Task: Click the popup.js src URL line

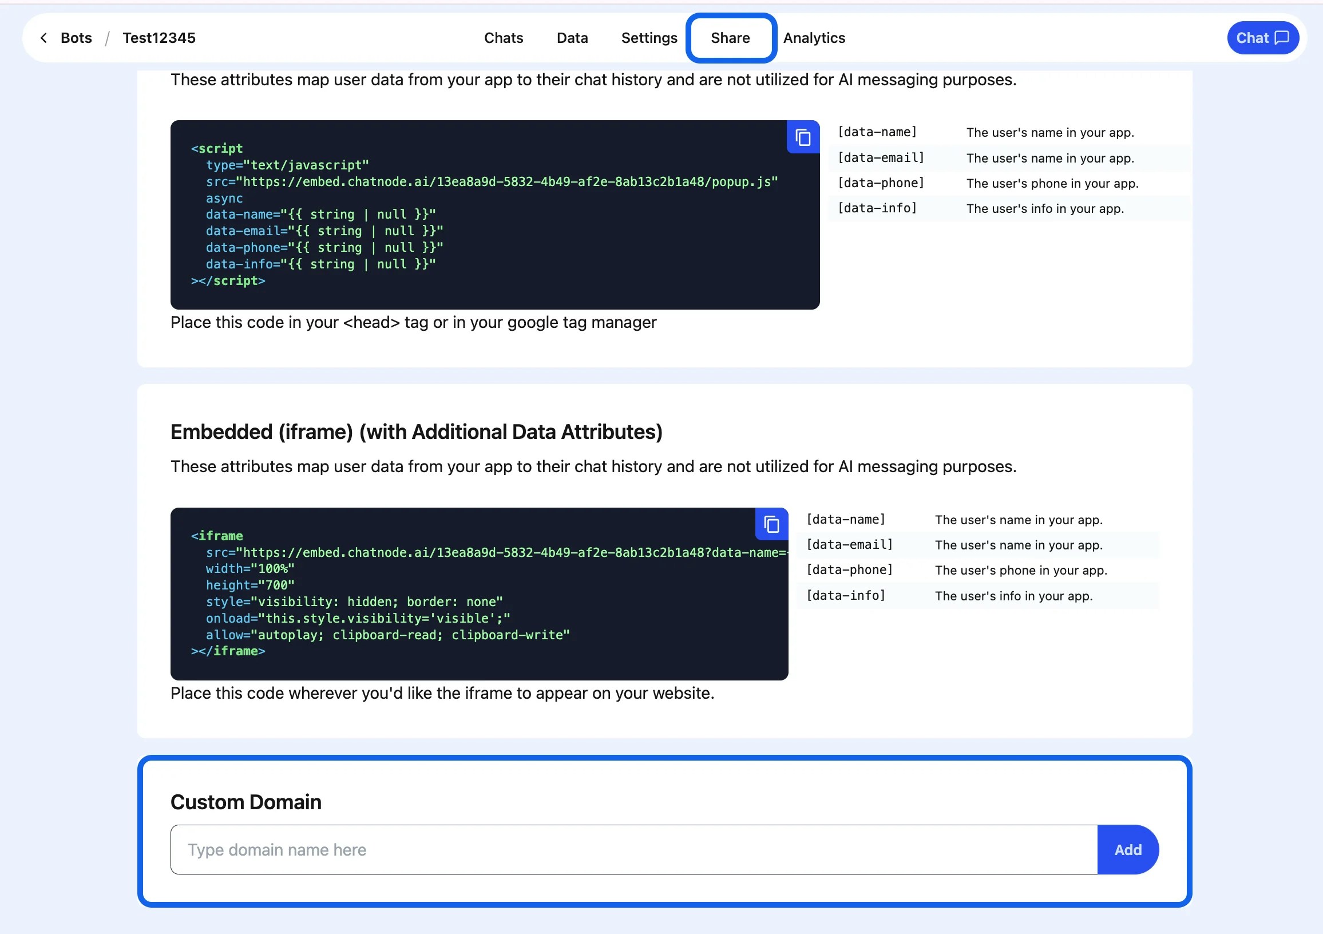Action: (x=492, y=181)
